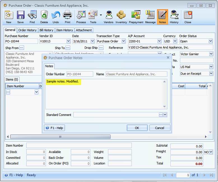
Task: Expand the Due on Receipt terms dropdown
Action: 211,73
